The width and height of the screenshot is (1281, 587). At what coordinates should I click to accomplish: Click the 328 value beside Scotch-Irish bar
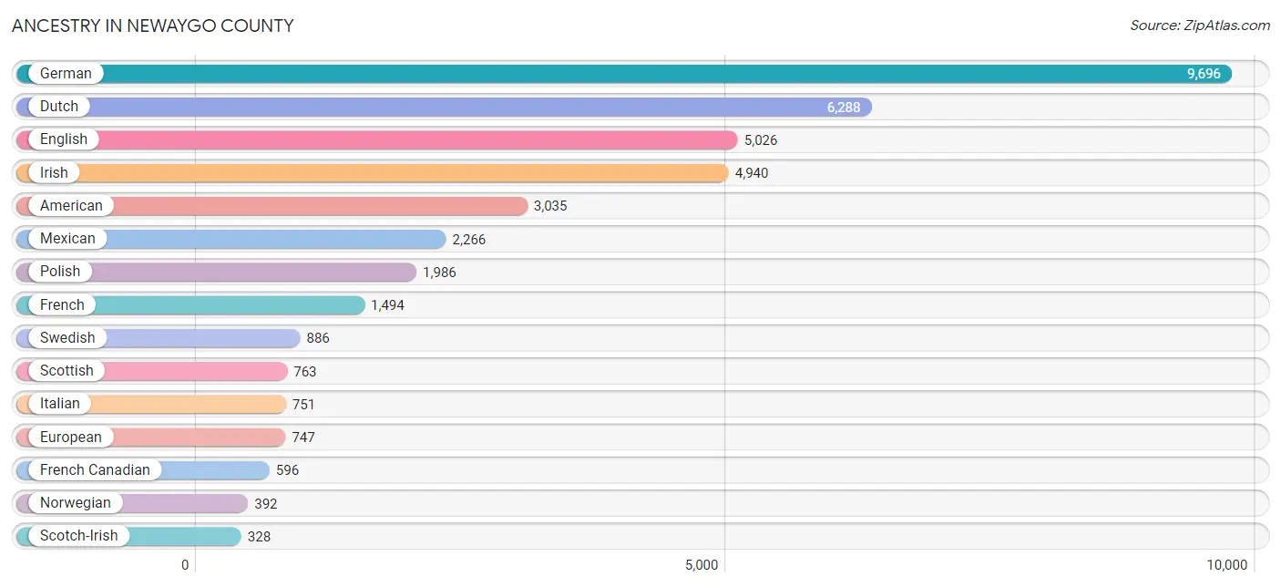pos(259,536)
